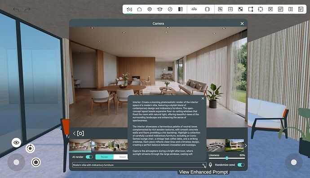Image resolution: width=310 pixels, height=178 pixels.
Task: Show next thumbnails with right chevron
Action: pos(246,146)
